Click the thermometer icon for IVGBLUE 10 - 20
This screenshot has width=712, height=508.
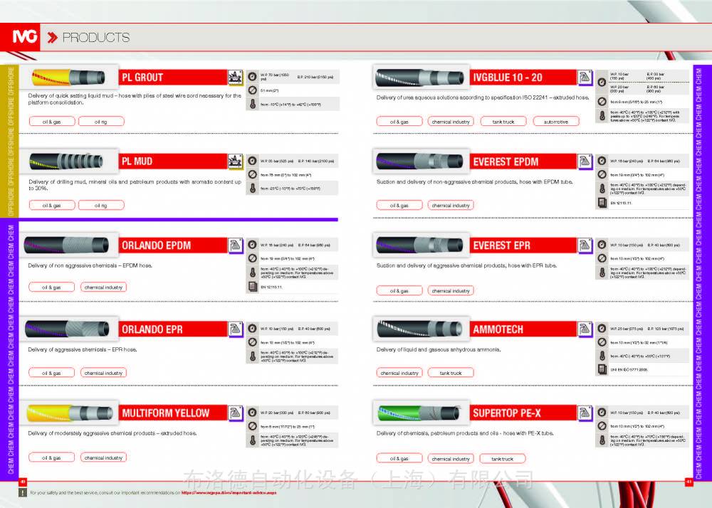pyautogui.click(x=602, y=115)
